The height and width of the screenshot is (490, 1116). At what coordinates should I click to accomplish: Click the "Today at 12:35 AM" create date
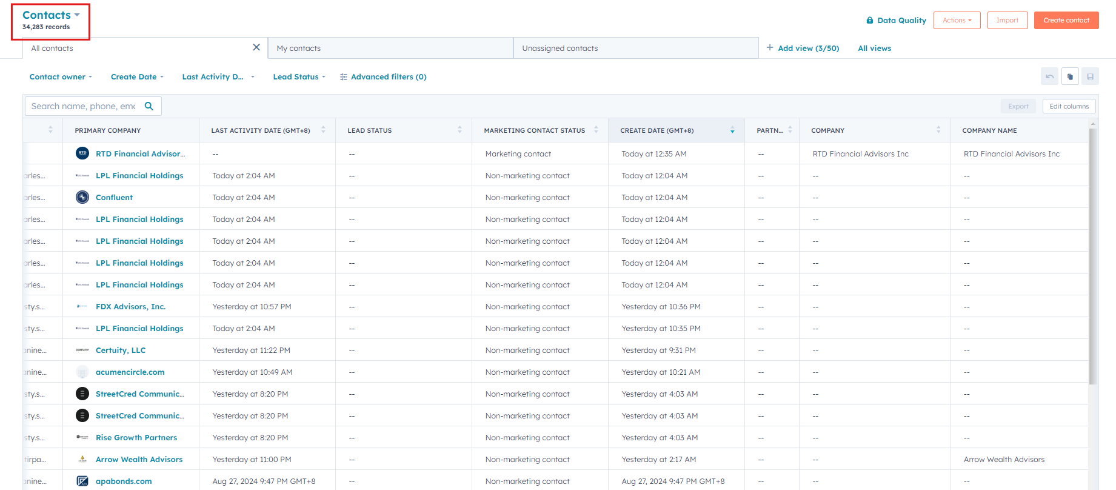tap(654, 154)
